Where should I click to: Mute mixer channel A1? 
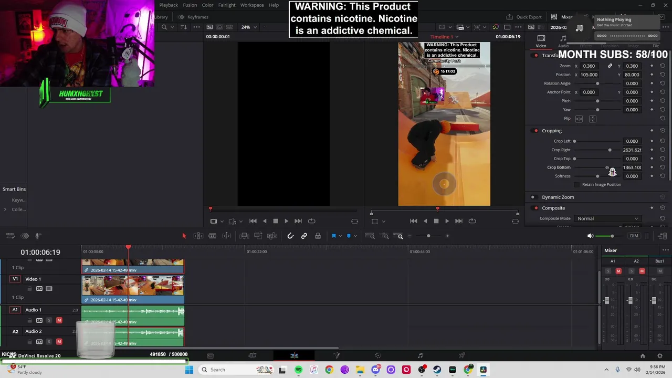pos(618,271)
